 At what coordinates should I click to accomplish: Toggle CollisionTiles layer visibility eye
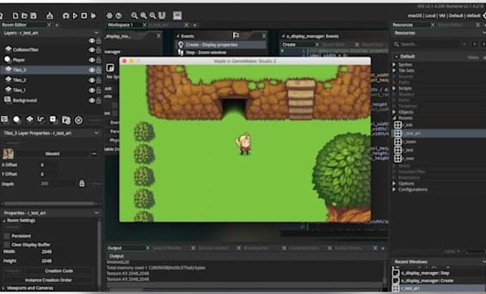91,49
